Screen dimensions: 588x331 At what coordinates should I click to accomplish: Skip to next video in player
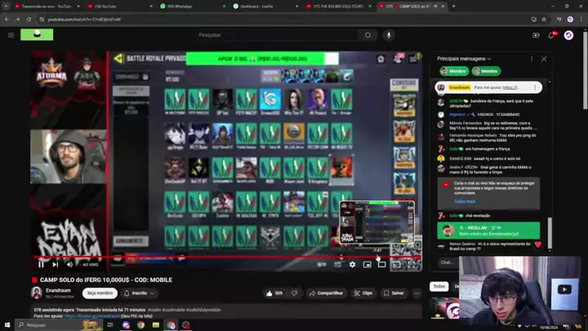tap(55, 264)
